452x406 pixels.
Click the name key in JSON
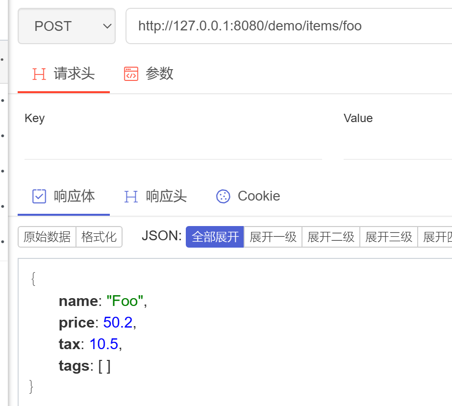tap(78, 301)
